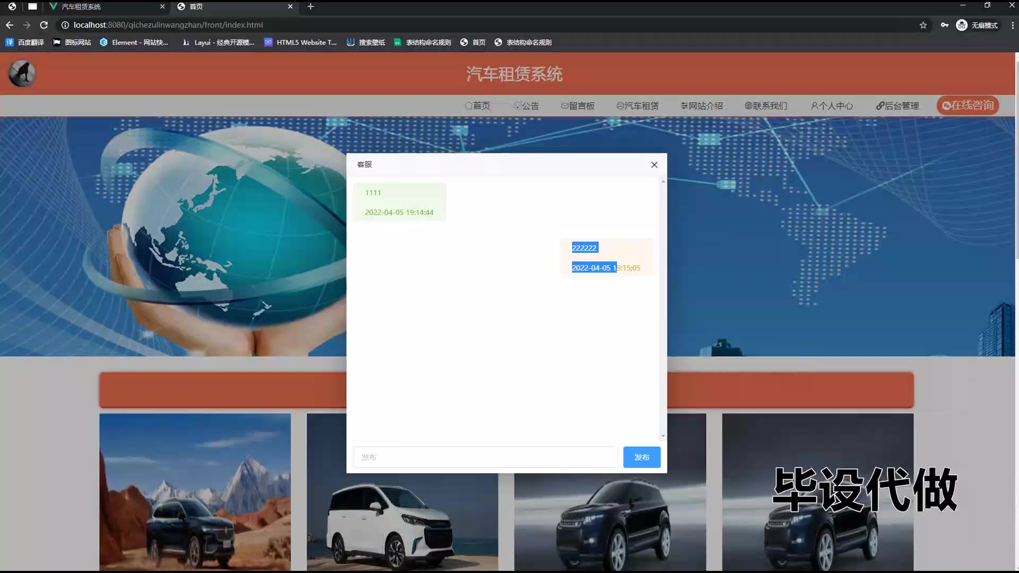The width and height of the screenshot is (1019, 573).
Task: Go back using browser back arrow
Action: 10,25
